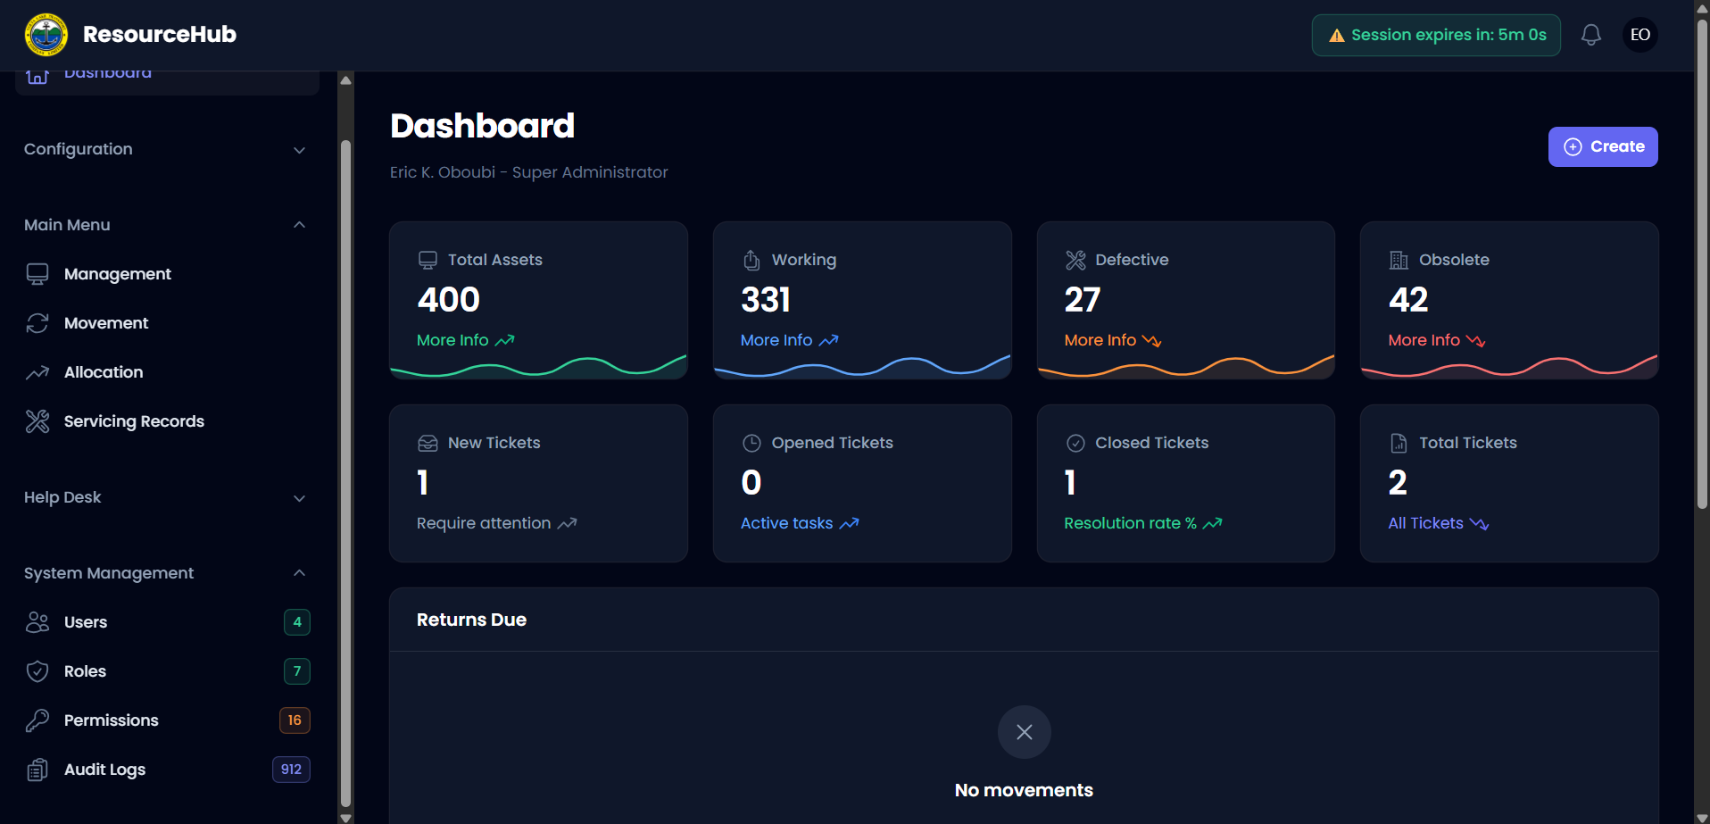Open the Users menu item
Image resolution: width=1710 pixels, height=824 pixels.
86,622
